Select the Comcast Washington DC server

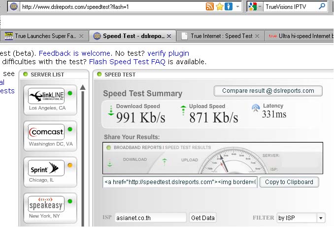[50, 136]
